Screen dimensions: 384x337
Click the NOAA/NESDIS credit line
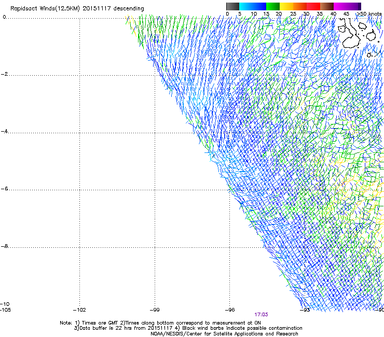coord(224,334)
